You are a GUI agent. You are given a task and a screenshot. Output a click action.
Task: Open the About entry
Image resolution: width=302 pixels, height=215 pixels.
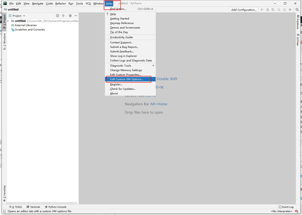pyautogui.click(x=130, y=93)
